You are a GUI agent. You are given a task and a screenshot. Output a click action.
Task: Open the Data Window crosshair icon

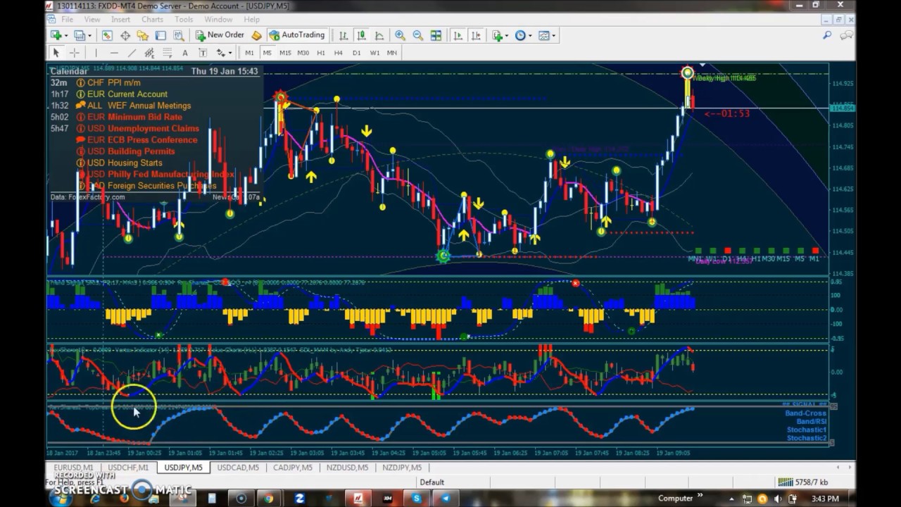click(x=125, y=35)
